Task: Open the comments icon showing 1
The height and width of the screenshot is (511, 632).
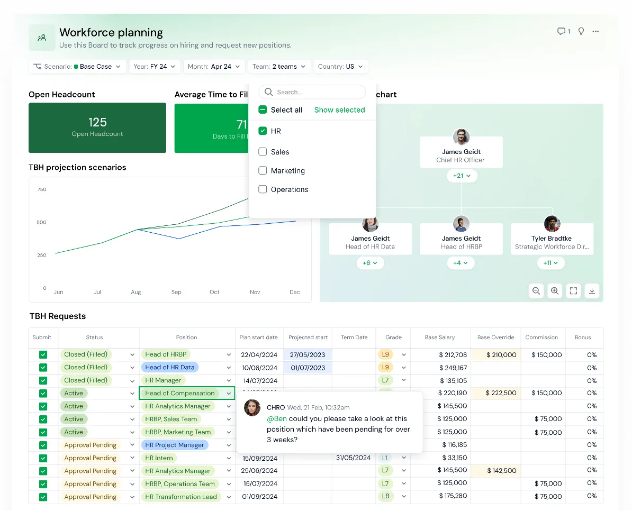Action: (x=563, y=31)
